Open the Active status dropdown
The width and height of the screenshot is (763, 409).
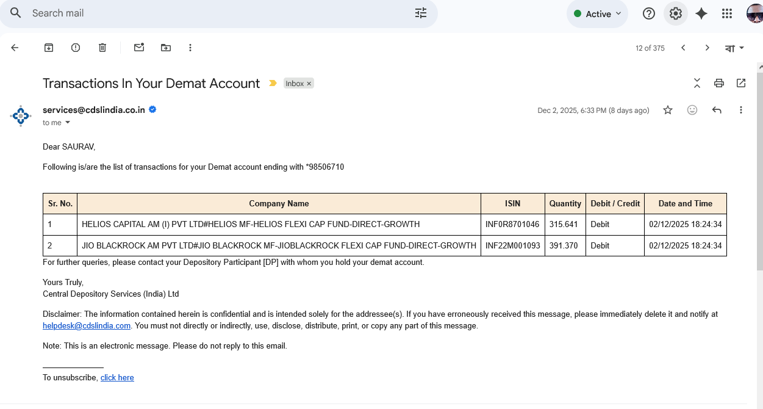[598, 14]
